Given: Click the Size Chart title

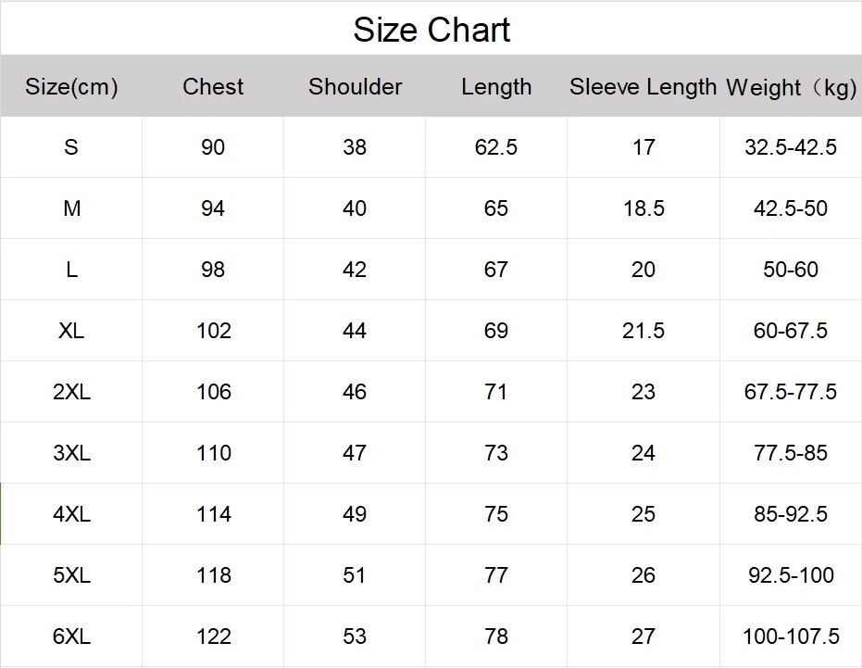Looking at the screenshot, I should click(431, 30).
